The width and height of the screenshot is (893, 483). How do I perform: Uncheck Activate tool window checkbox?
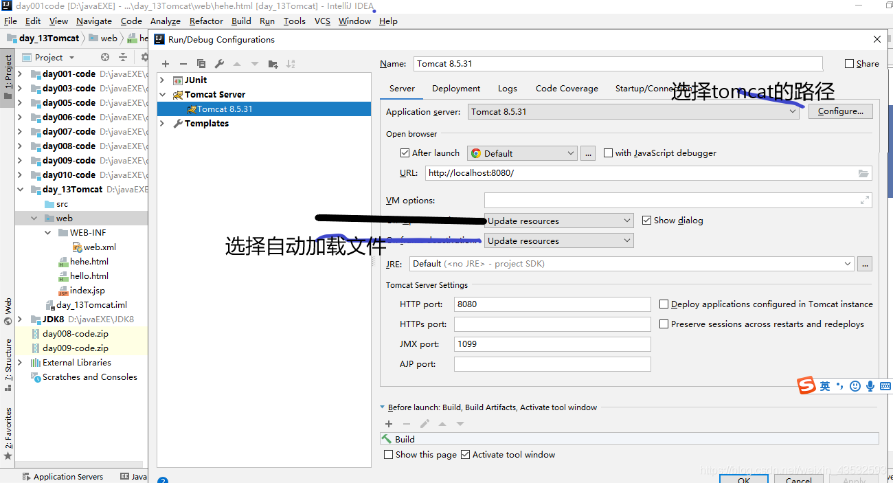coord(466,455)
